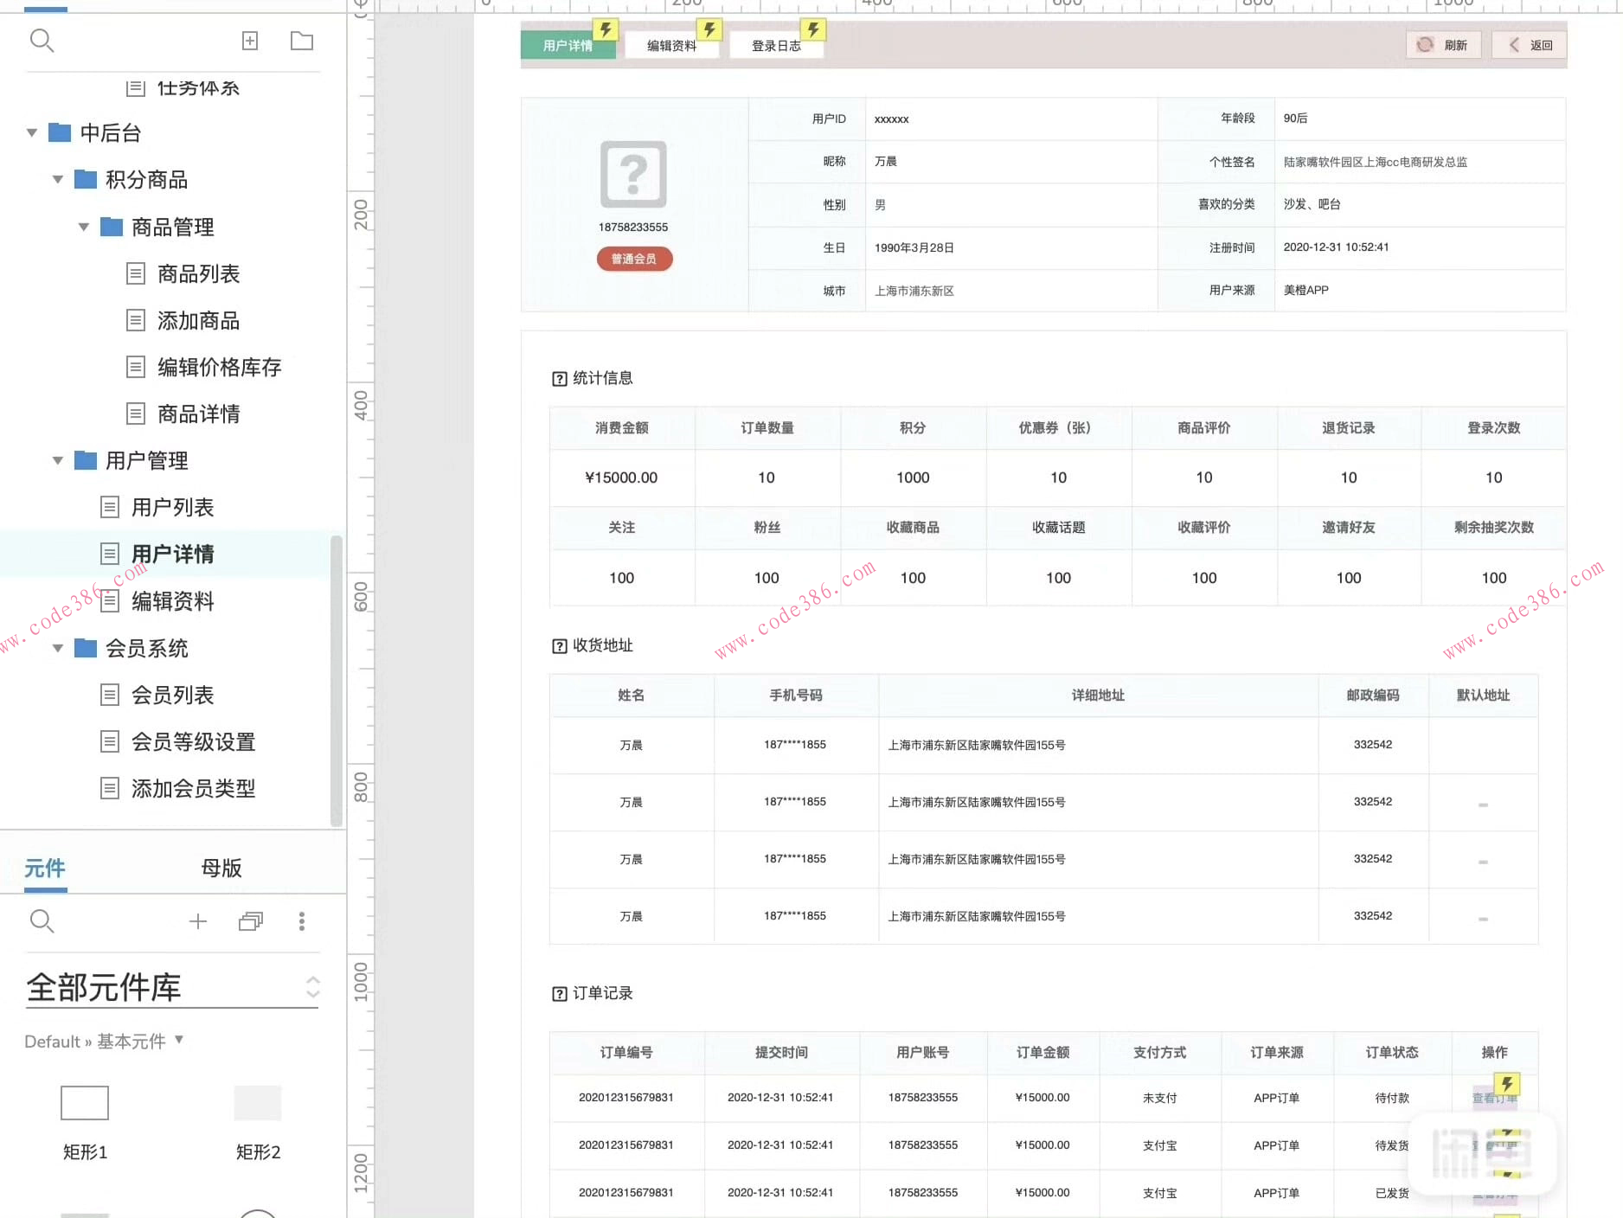Viewport: 1623px width, 1218px height.
Task: Click the component library search icon
Action: (x=42, y=921)
